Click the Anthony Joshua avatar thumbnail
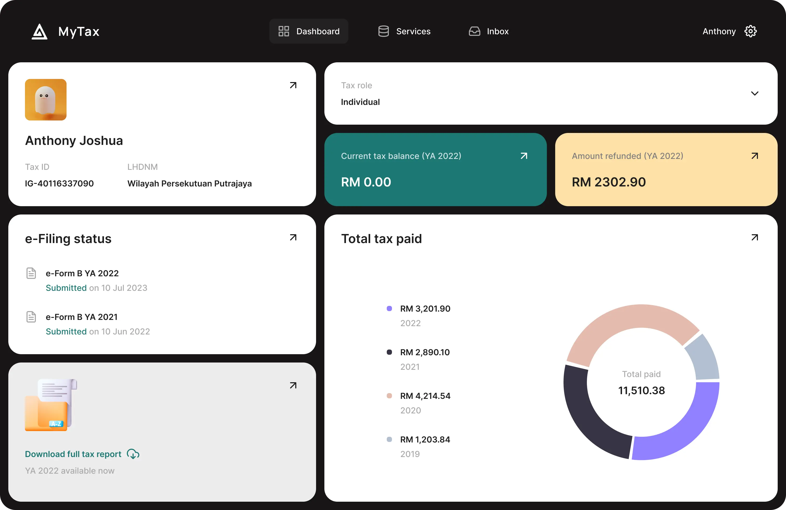Image resolution: width=786 pixels, height=510 pixels. pyautogui.click(x=45, y=100)
